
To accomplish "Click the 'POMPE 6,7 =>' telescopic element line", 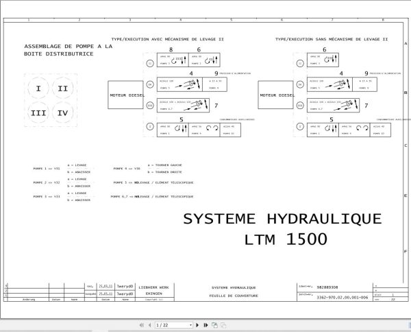I will click(152, 196).
